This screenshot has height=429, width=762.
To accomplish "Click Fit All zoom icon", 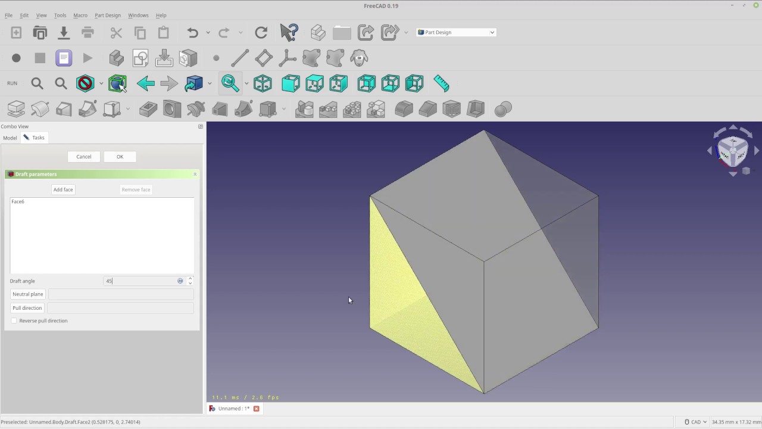I will pyautogui.click(x=37, y=83).
